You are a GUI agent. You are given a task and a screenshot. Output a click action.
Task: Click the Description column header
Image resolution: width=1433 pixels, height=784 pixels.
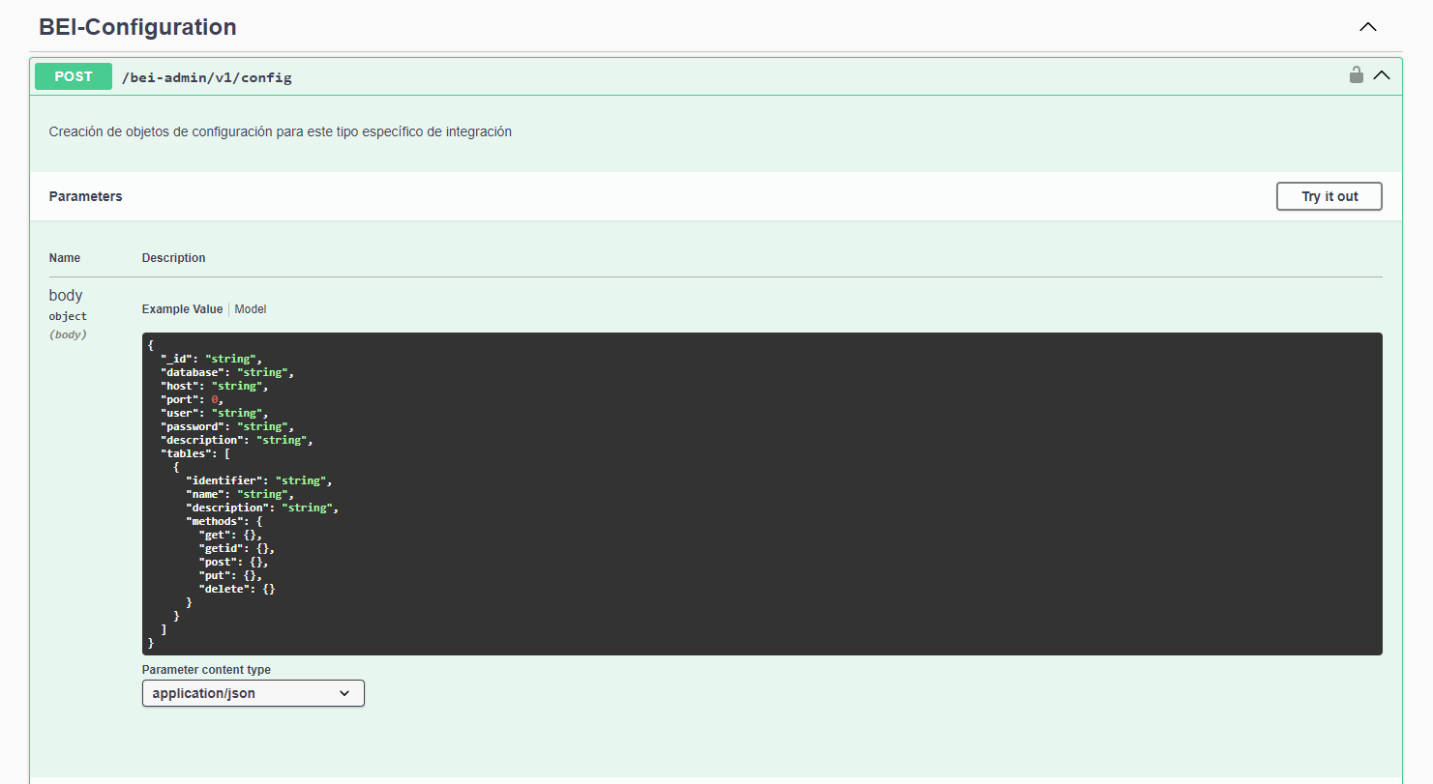coord(173,258)
